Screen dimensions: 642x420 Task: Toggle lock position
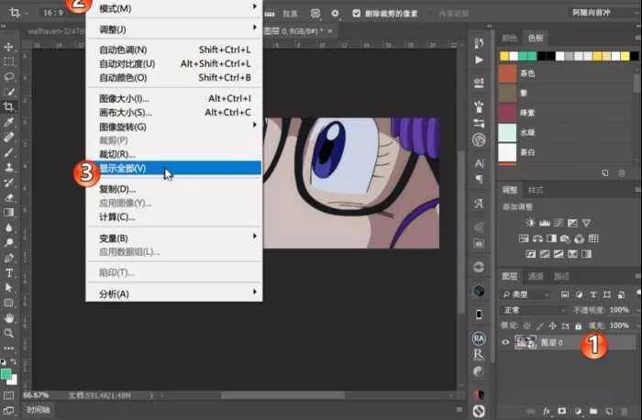point(552,326)
